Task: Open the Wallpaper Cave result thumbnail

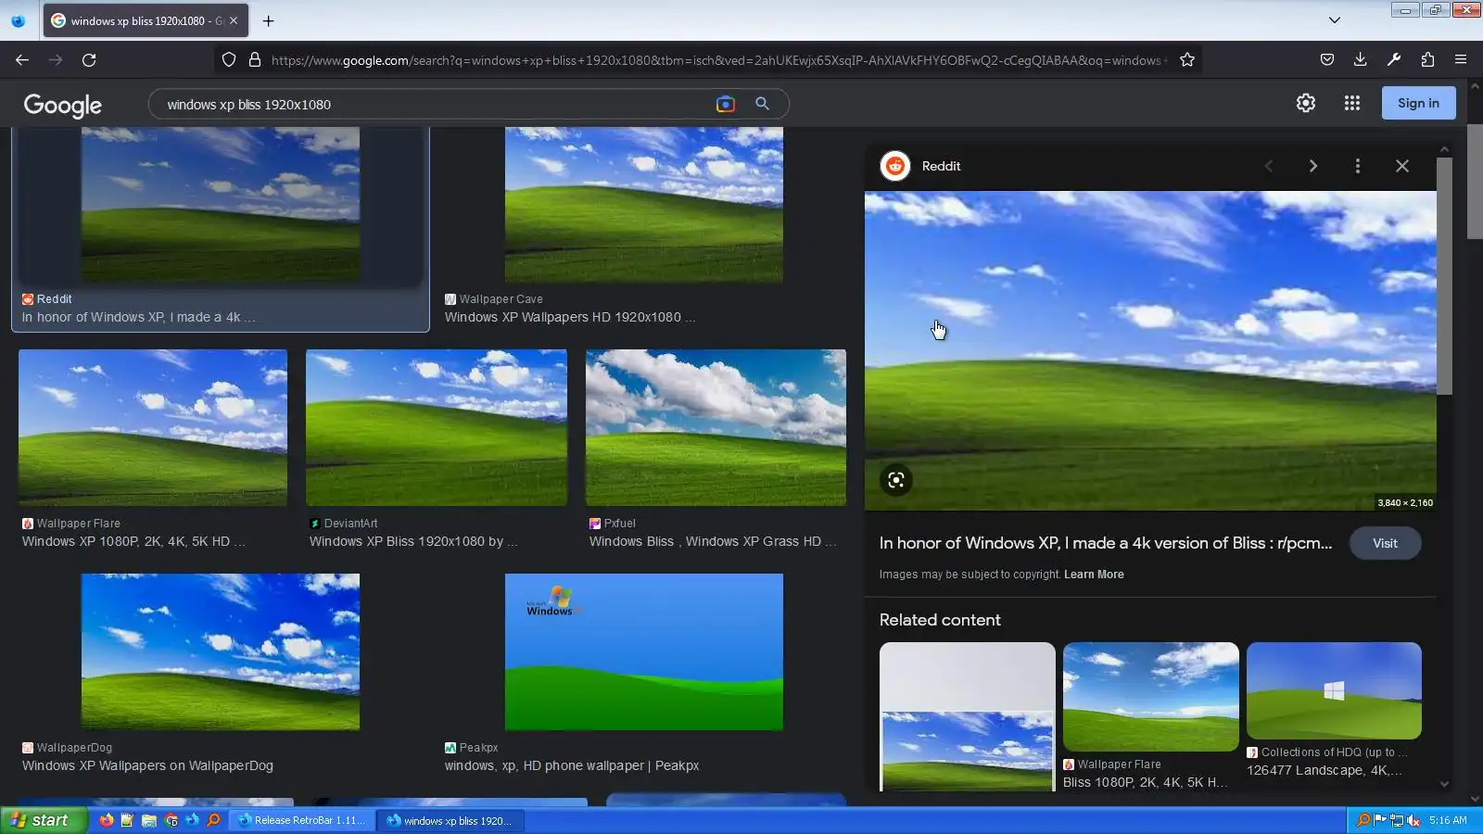Action: click(644, 205)
